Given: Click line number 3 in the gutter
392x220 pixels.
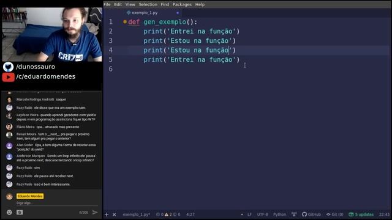Looking at the screenshot, I should pos(110,41).
